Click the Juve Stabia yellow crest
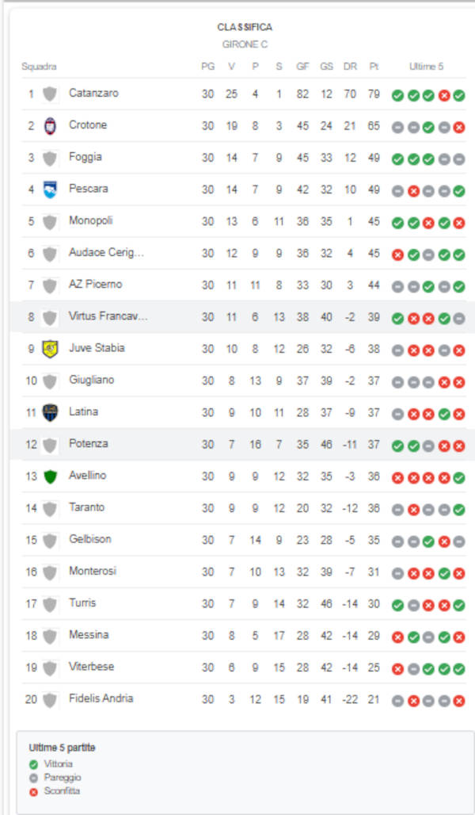The width and height of the screenshot is (475, 815). coord(50,349)
